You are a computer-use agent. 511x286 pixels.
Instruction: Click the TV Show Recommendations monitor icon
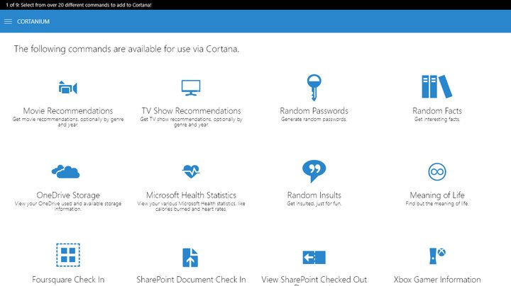coord(191,88)
